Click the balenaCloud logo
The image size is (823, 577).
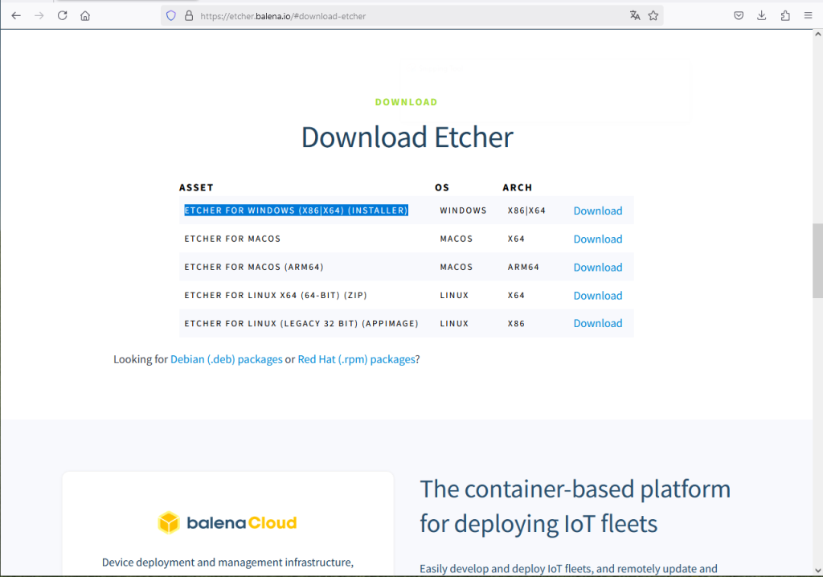227,523
